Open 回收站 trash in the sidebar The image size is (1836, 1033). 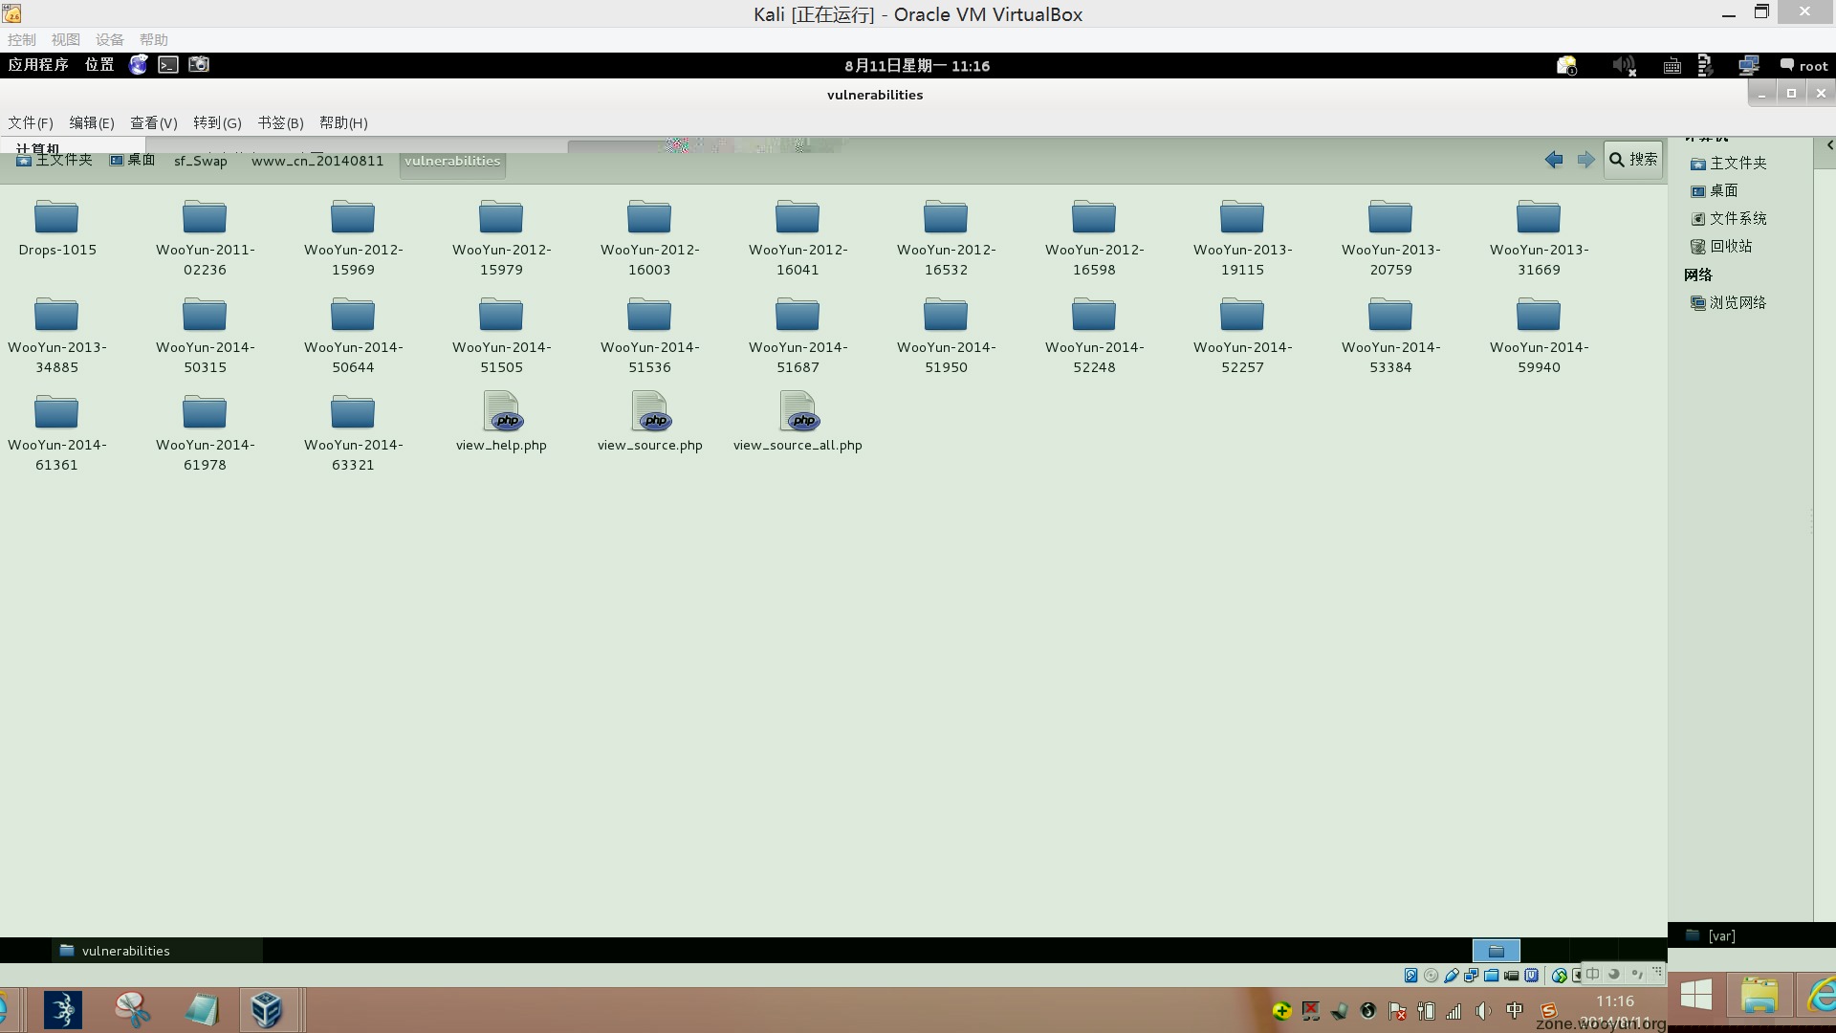coord(1731,246)
